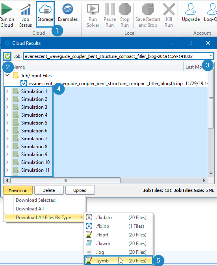Viewport: 217px width, 266px height.
Task: Select the evanescent_waveguide_coupler flxinp file row
Action: pos(106,83)
